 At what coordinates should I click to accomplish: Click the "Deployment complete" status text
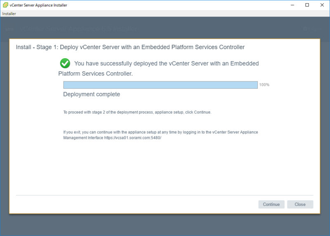[92, 94]
